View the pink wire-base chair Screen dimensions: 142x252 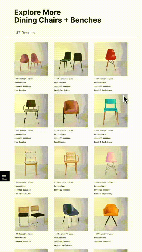[x=111, y=162]
